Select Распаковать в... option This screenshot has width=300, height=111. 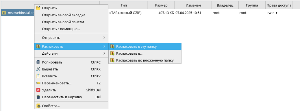point(145,53)
